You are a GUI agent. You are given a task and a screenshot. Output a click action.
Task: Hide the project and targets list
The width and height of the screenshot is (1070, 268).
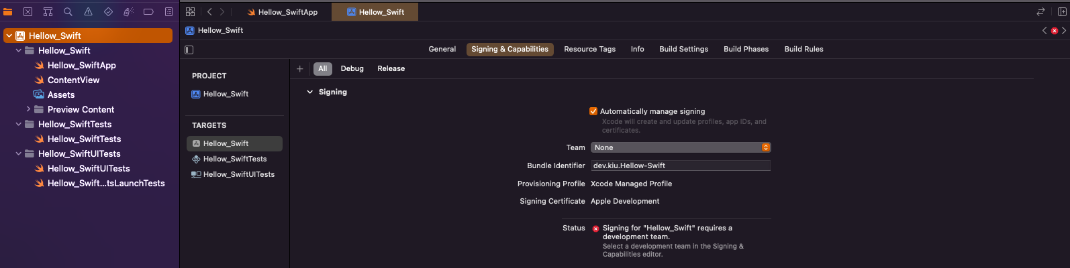pos(189,50)
